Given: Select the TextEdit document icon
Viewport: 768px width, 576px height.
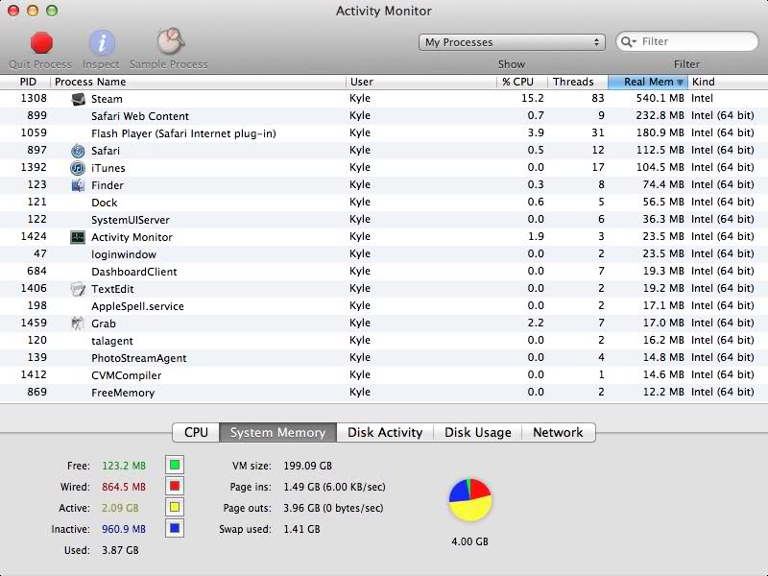Looking at the screenshot, I should [x=78, y=289].
